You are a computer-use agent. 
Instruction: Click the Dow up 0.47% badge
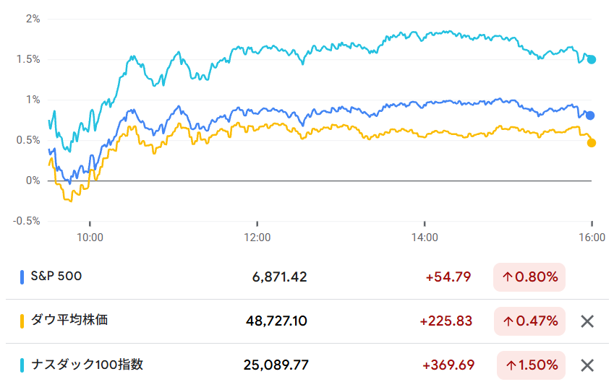(x=529, y=321)
